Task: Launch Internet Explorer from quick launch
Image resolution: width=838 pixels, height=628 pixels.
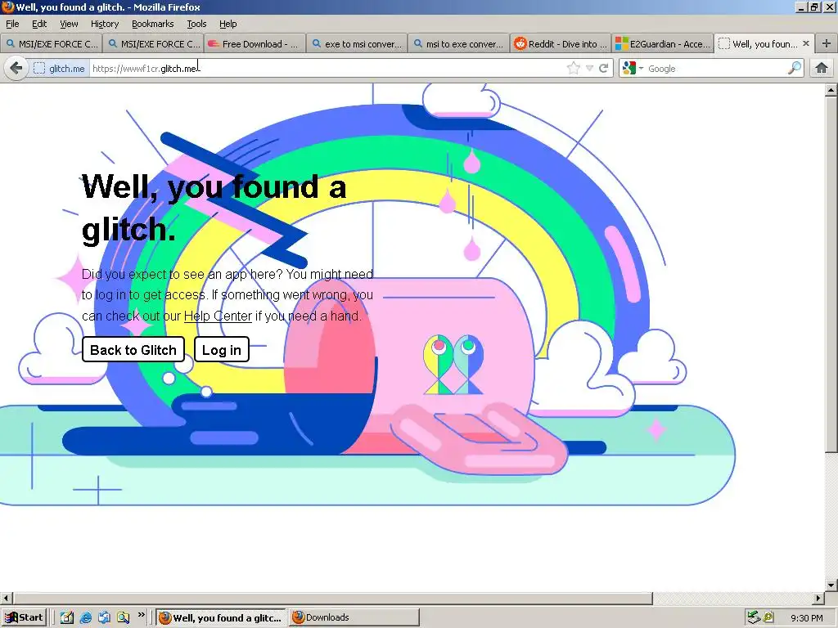Action: (85, 618)
